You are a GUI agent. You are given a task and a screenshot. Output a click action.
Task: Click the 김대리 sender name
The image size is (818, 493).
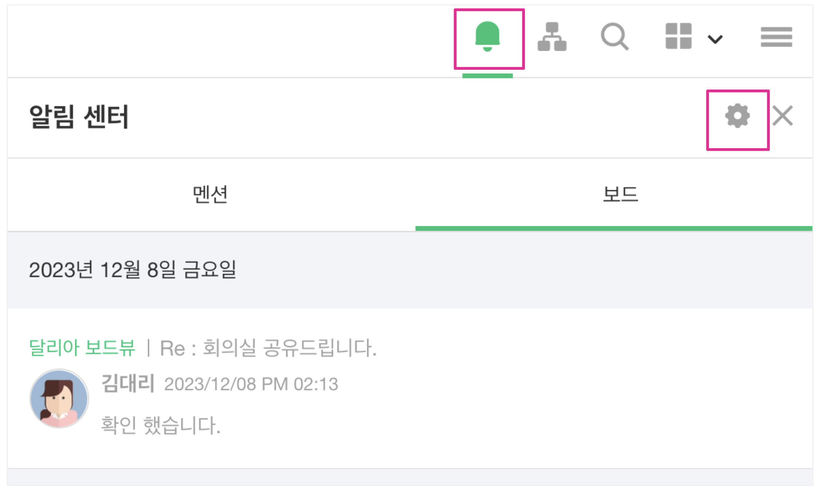click(x=128, y=384)
